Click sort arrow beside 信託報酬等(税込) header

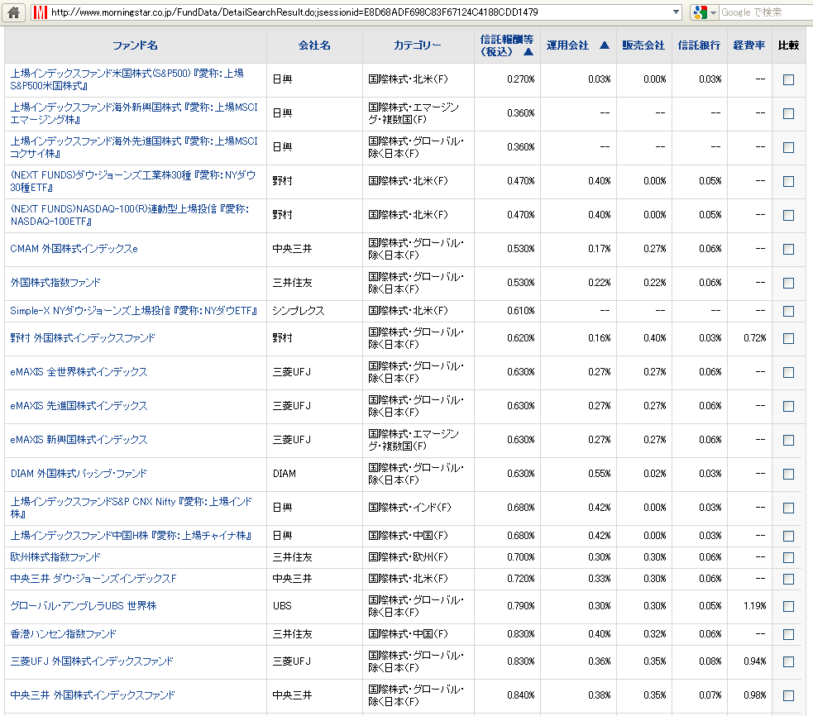[x=528, y=52]
